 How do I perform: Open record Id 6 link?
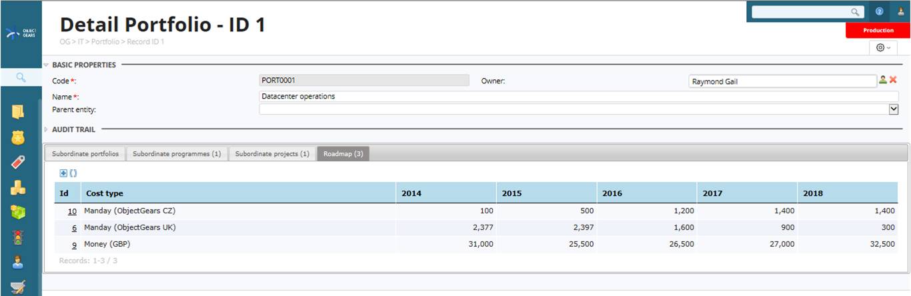(x=74, y=228)
